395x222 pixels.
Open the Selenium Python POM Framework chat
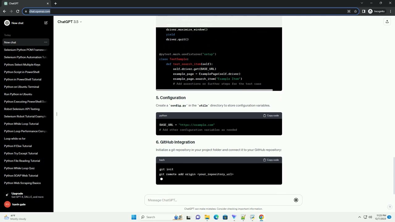pyautogui.click(x=26, y=50)
